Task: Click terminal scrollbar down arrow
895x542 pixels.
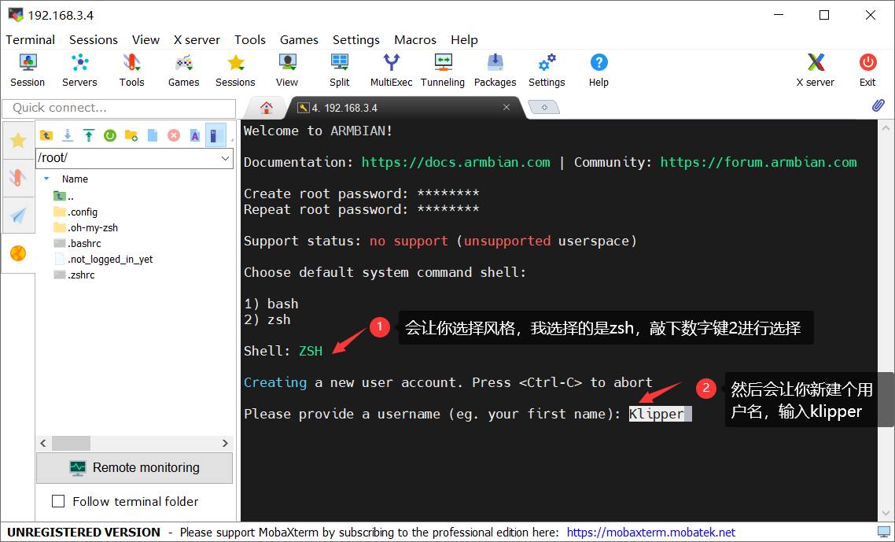Action: click(886, 513)
